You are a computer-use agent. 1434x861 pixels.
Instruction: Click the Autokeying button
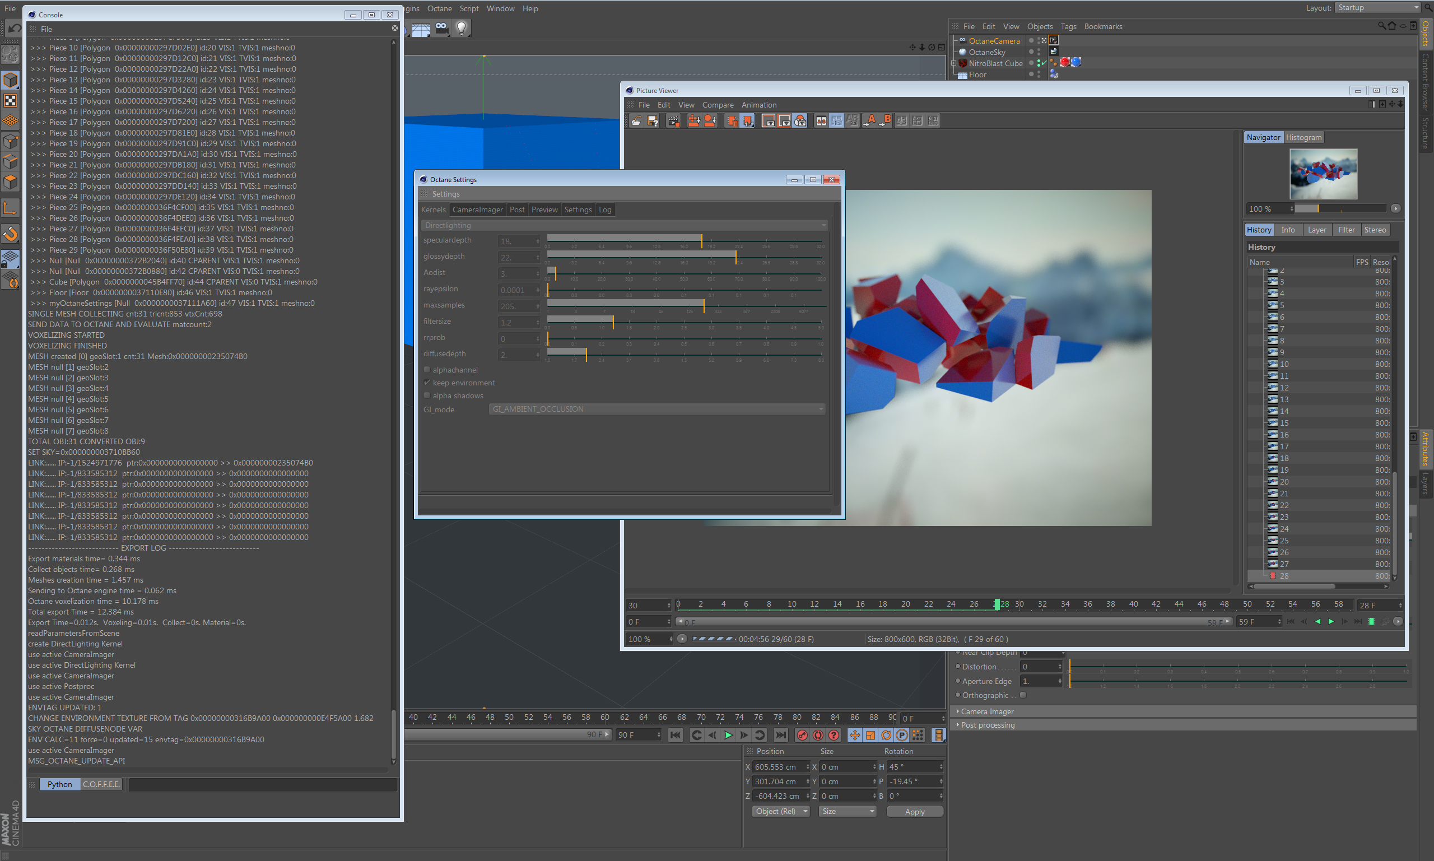pos(818,735)
